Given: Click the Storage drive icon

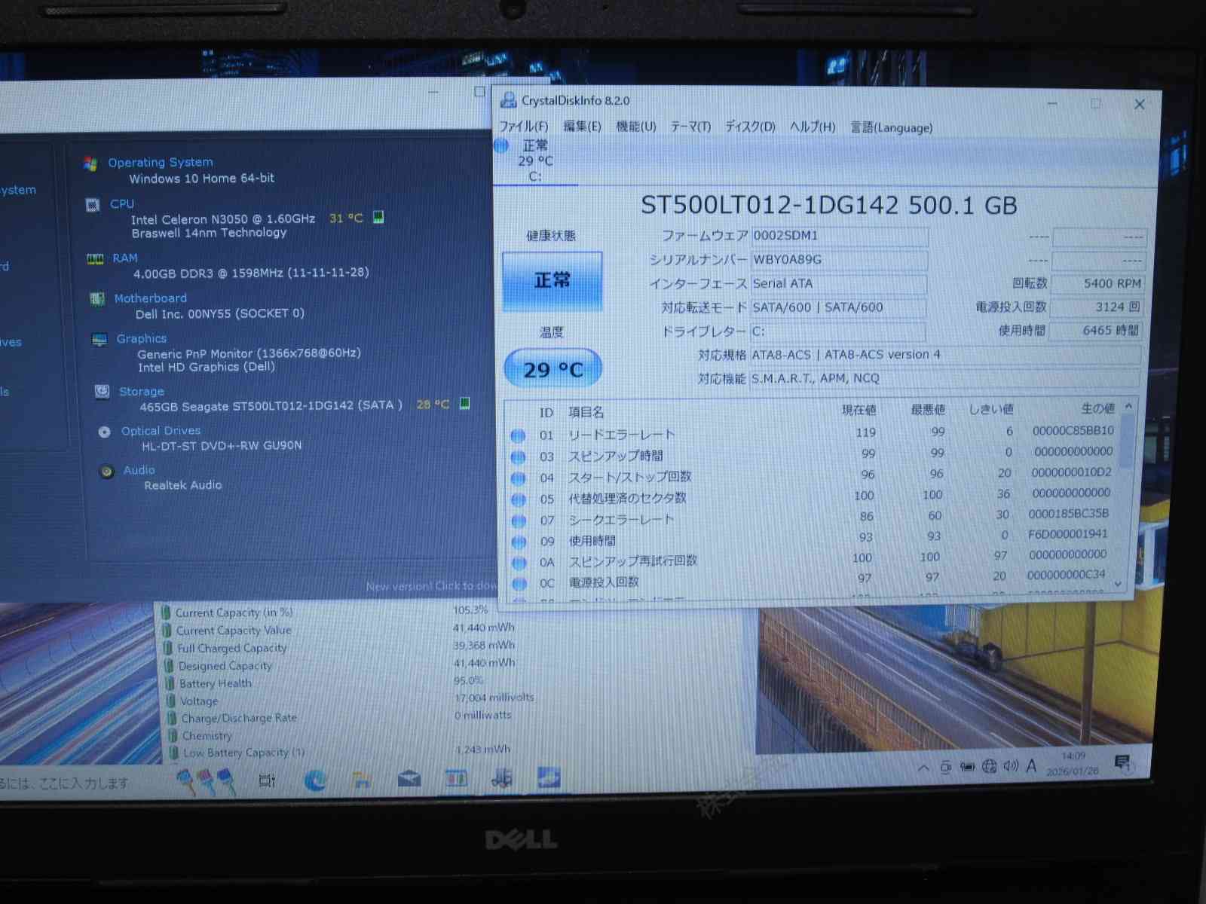Looking at the screenshot, I should [102, 392].
